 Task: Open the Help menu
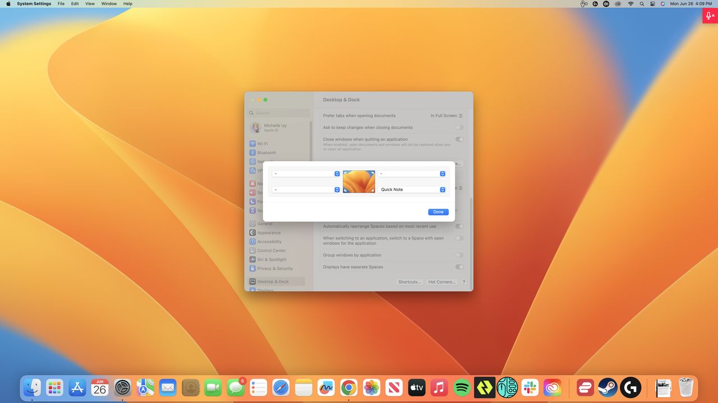pyautogui.click(x=128, y=4)
